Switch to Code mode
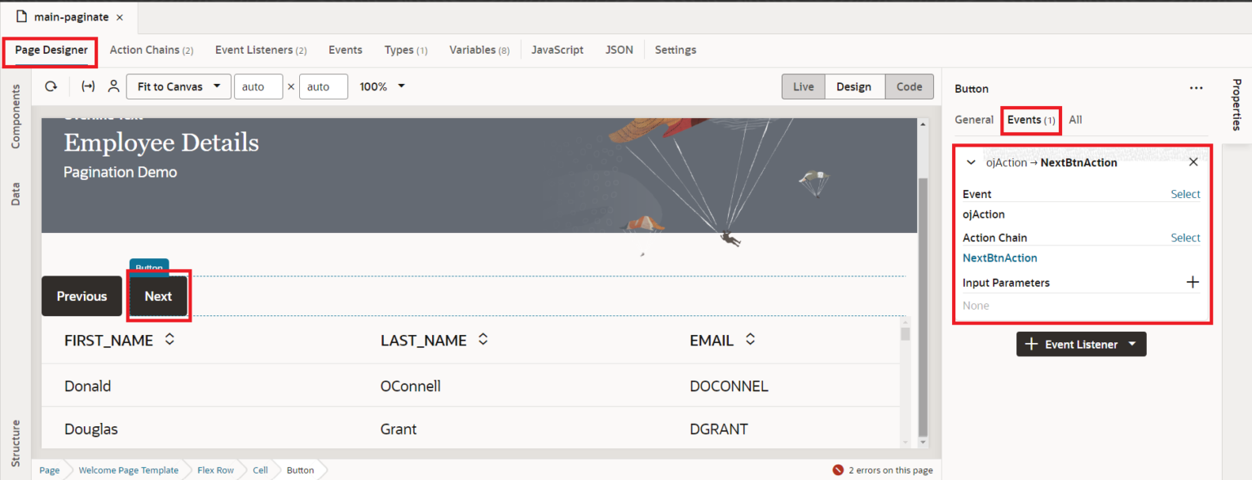The image size is (1252, 480). click(x=909, y=86)
